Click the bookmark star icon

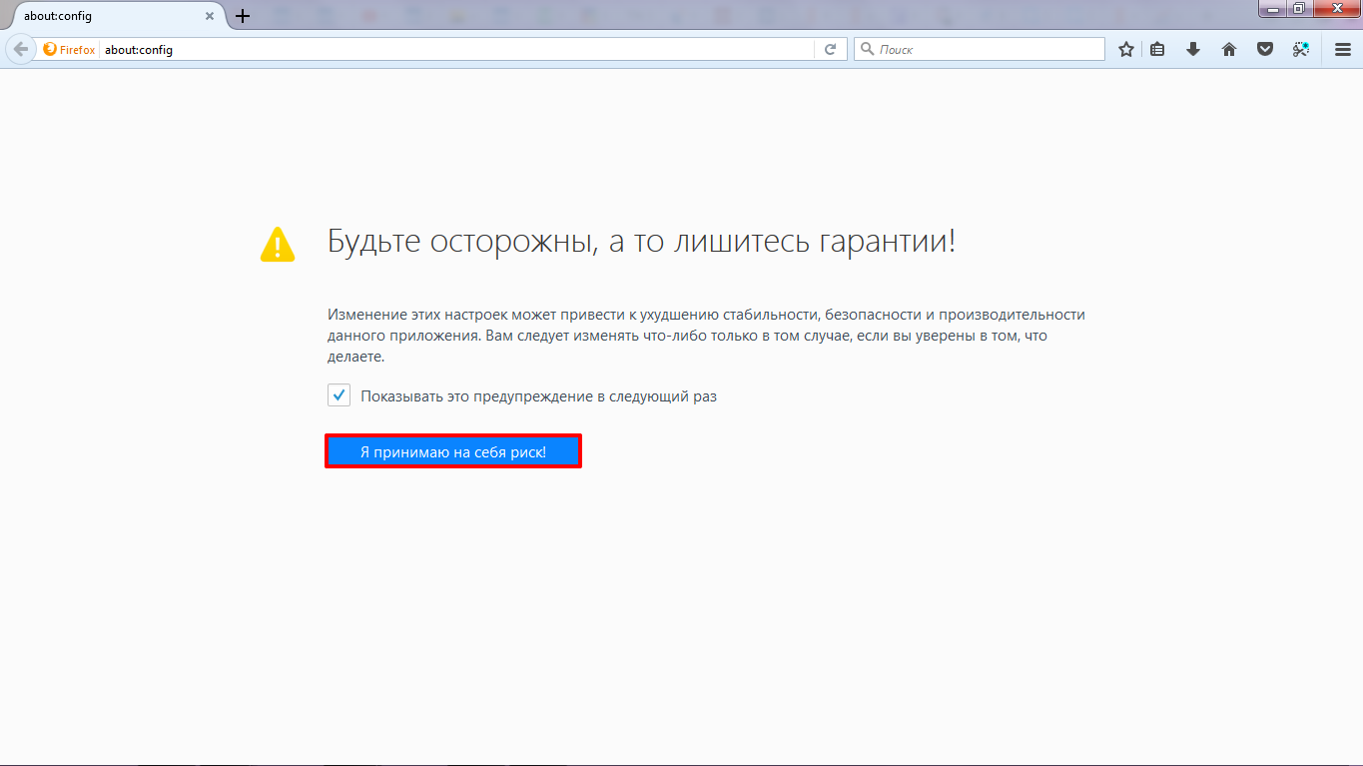pyautogui.click(x=1126, y=49)
